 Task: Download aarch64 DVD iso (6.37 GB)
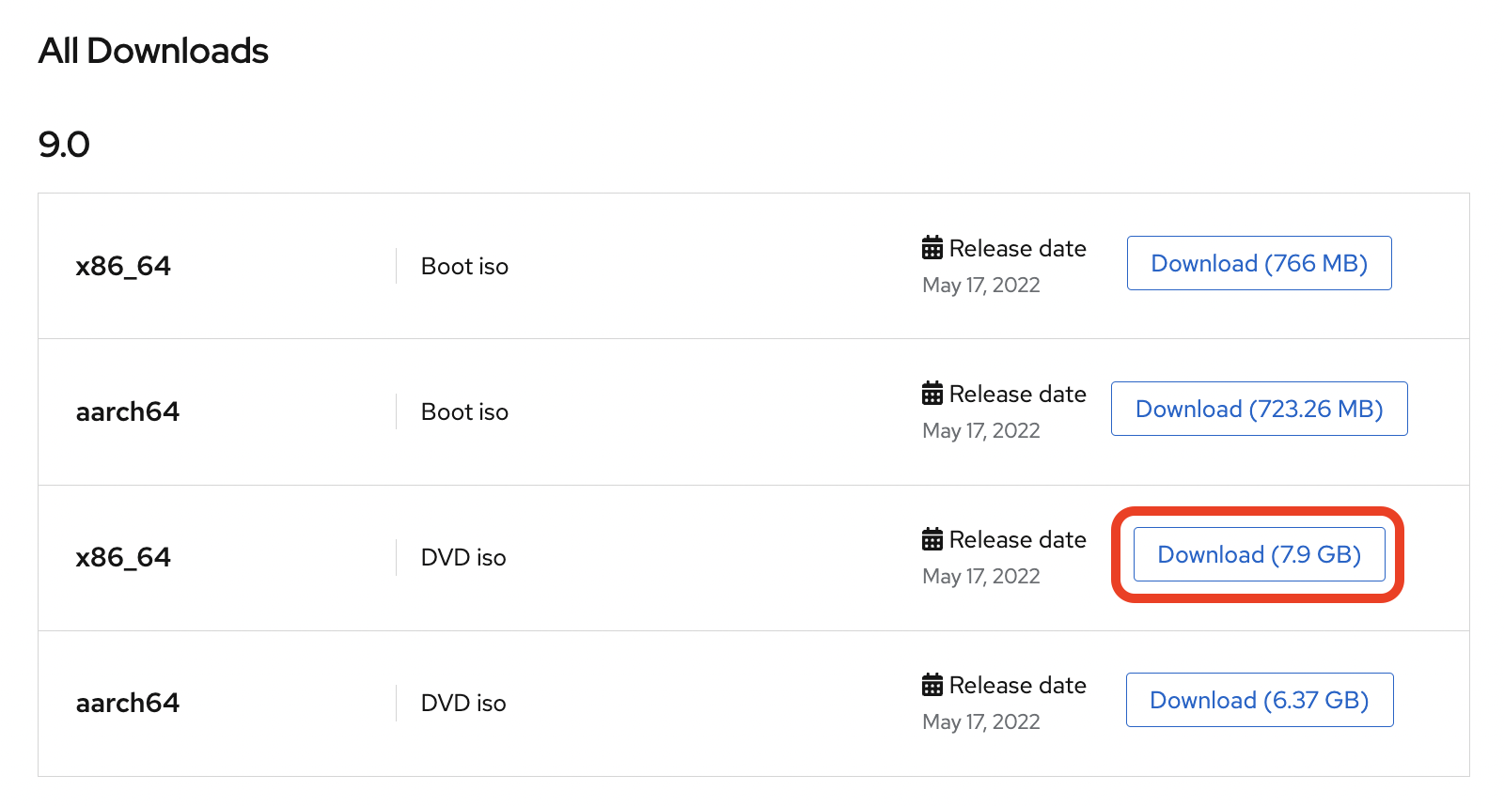(x=1259, y=700)
